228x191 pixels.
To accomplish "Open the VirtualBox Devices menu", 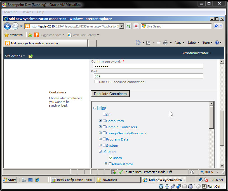I will (x=27, y=12).
